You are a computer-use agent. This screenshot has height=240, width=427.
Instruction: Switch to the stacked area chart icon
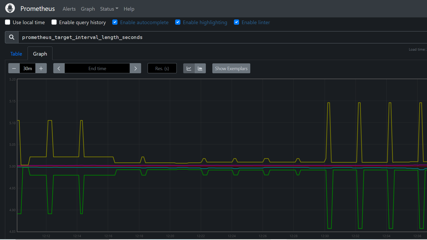click(x=200, y=68)
